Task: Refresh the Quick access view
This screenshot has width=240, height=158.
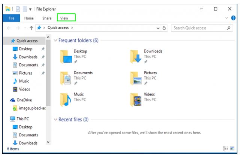Action: (x=164, y=28)
